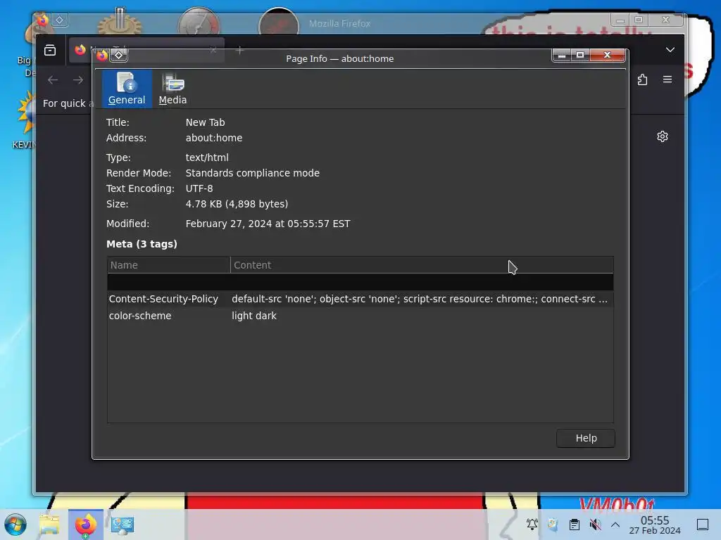Open the Media tab in Page Info
The height and width of the screenshot is (540, 721).
(173, 89)
